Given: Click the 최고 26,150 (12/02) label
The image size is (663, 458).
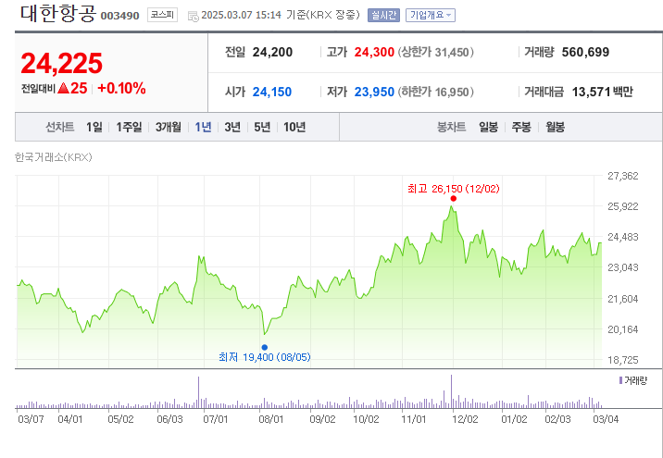Looking at the screenshot, I should (454, 189).
